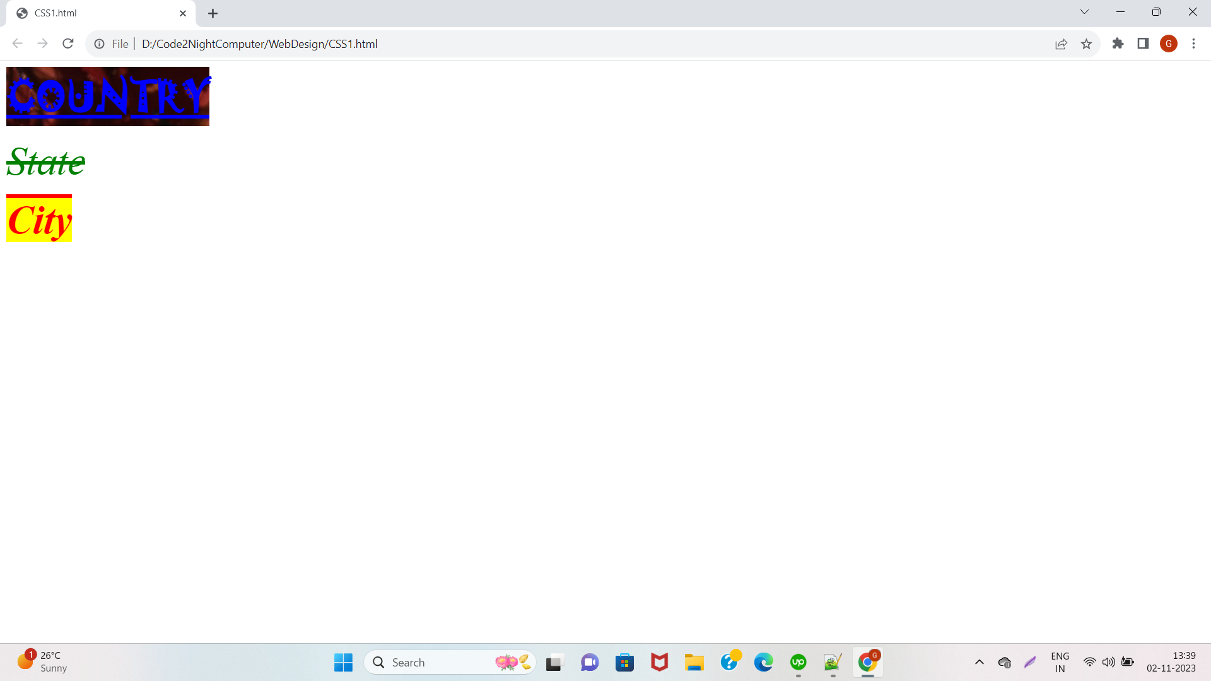Launch Microsoft Edge from taskbar
Screen dimensions: 1211x681
tap(763, 663)
